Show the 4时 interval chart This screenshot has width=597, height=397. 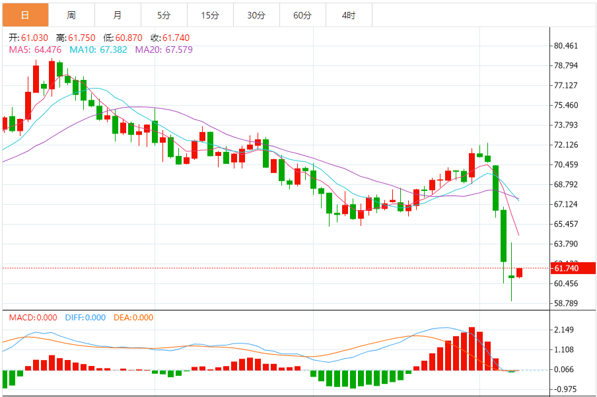tap(349, 15)
